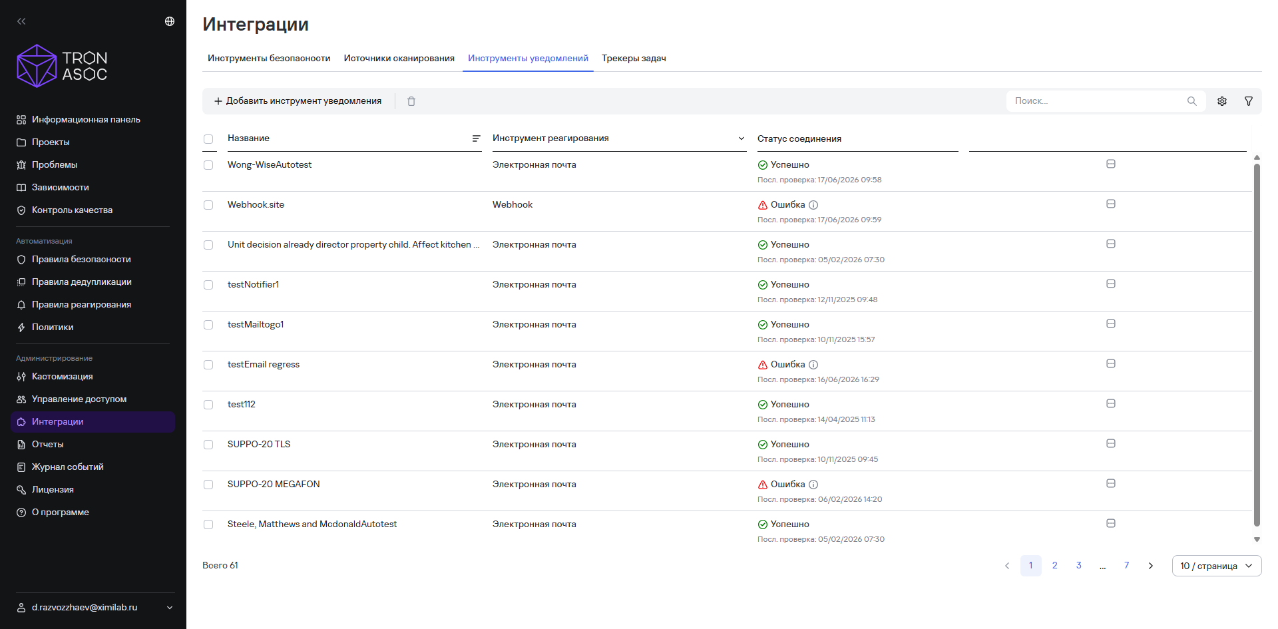Select checkbox for test112

click(208, 405)
